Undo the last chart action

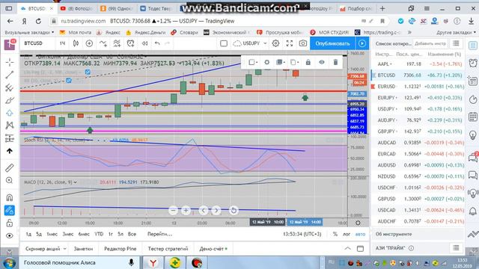tap(157, 43)
